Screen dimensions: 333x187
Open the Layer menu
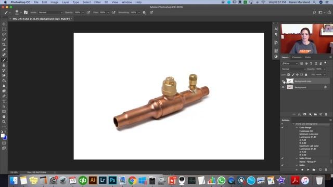point(66,2)
